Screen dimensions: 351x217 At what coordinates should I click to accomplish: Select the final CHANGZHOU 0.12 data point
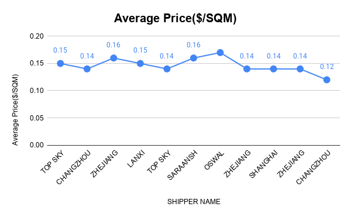point(326,80)
